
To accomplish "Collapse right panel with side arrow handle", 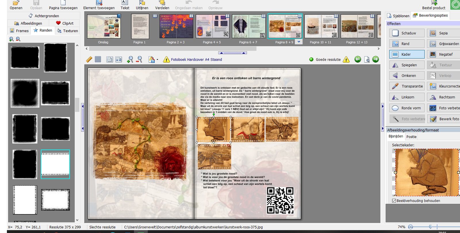I will [383, 117].
